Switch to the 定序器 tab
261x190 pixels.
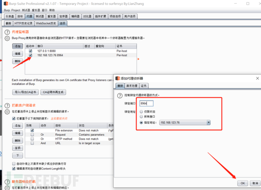64,16
